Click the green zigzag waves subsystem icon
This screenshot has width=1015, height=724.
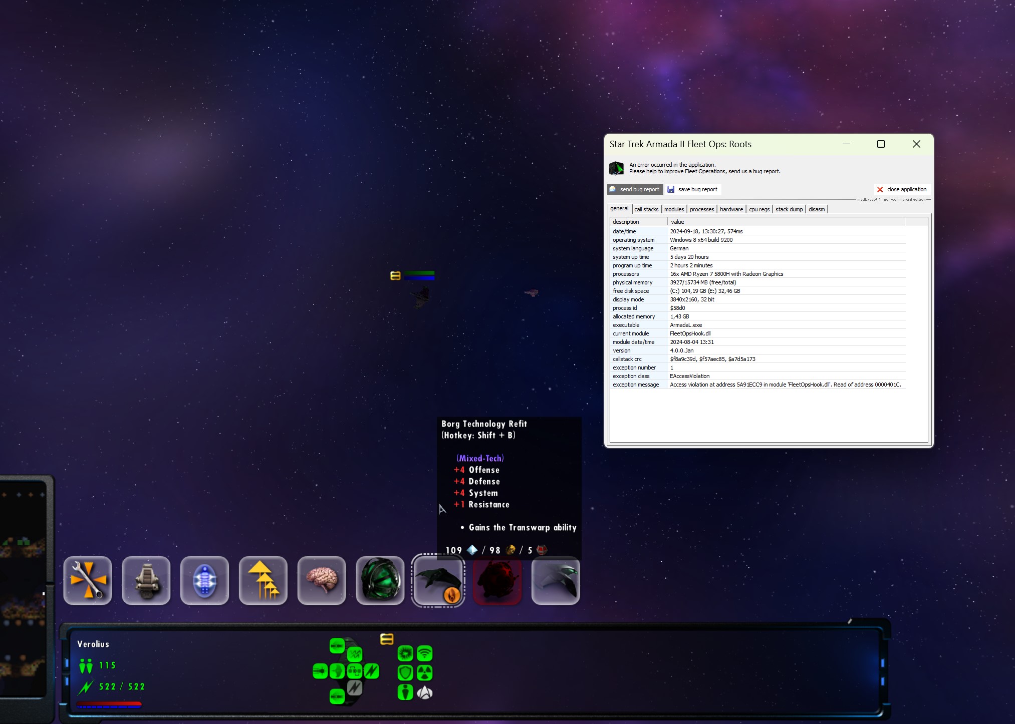(355, 654)
